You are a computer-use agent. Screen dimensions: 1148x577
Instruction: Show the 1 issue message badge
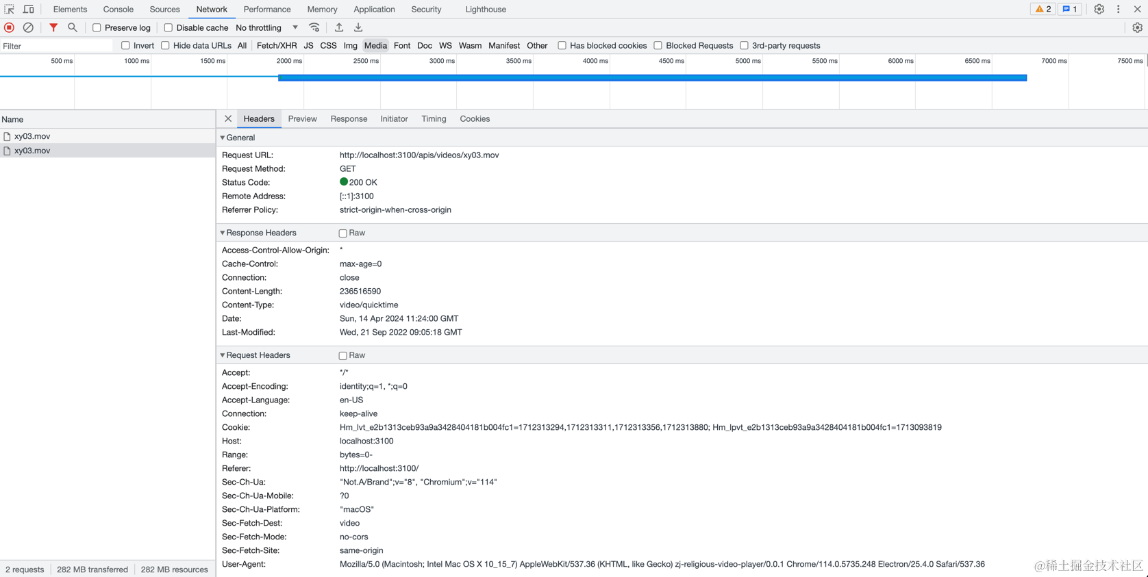point(1069,9)
